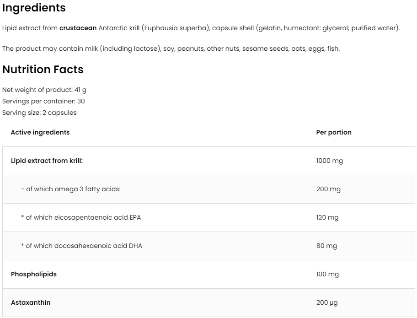This screenshot has width=417, height=318.
Task: Click the 80 mg DHA value
Action: pyautogui.click(x=326, y=246)
